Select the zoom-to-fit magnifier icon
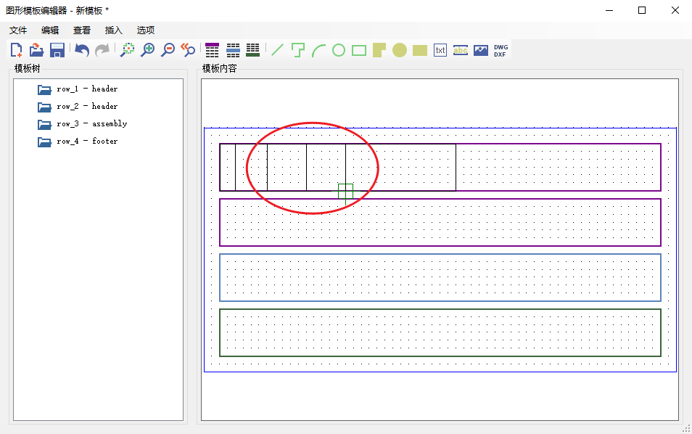The image size is (692, 434). click(x=128, y=50)
